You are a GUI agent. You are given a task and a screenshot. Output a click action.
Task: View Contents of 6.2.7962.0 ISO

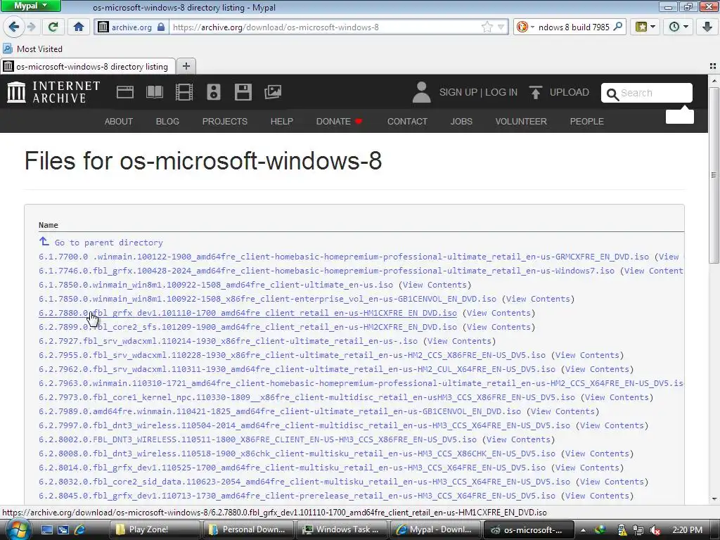click(598, 369)
